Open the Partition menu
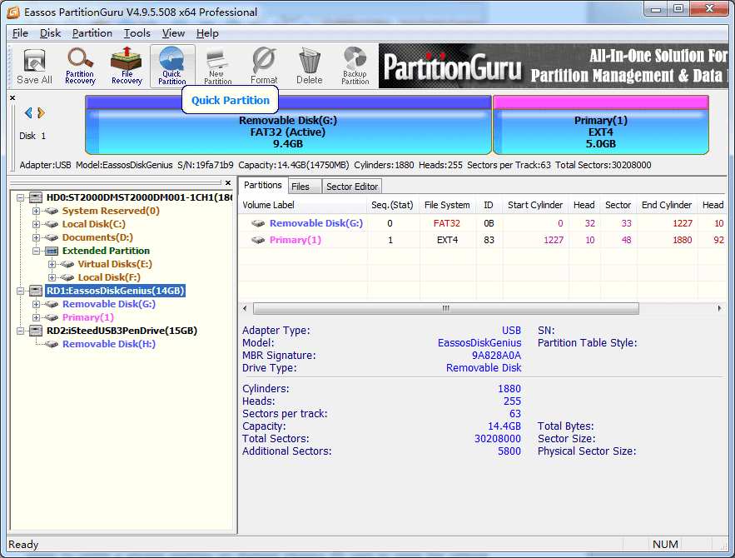Image resolution: width=735 pixels, height=558 pixels. tap(92, 33)
